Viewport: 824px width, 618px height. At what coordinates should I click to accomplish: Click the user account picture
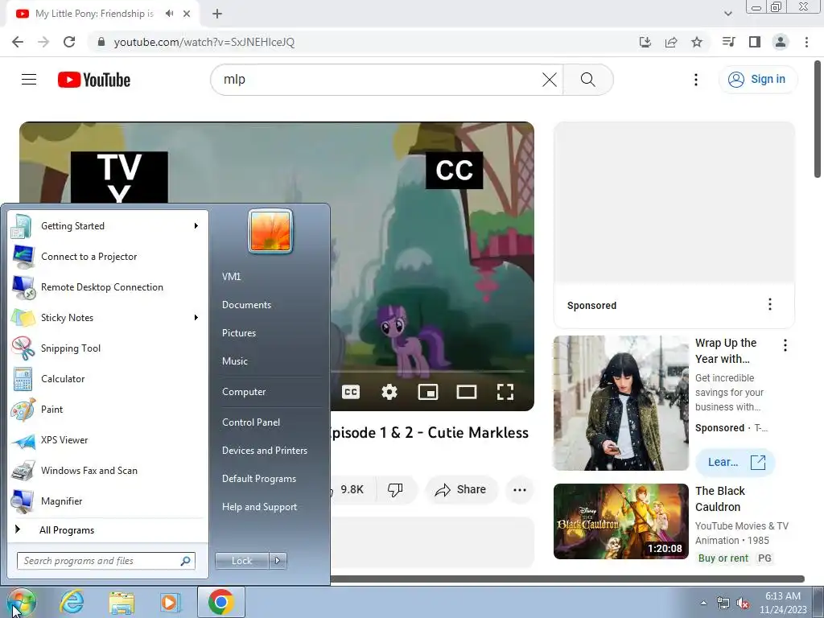tap(270, 231)
